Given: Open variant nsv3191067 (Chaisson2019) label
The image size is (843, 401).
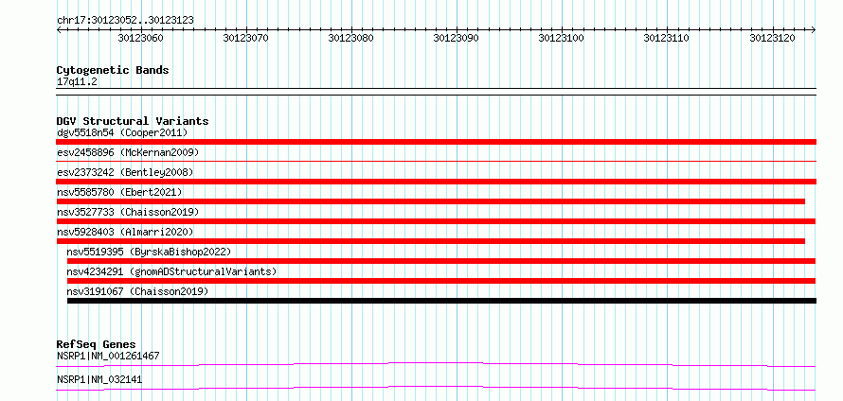Looking at the screenshot, I should coord(137,291).
